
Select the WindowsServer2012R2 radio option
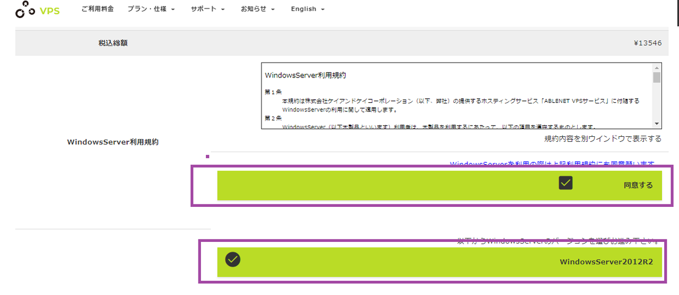tap(233, 259)
